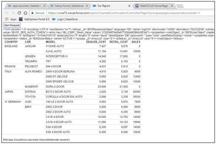Click the MODEL column header
Image resolution: width=216 pixels, height=144 pixels.
(51, 42)
